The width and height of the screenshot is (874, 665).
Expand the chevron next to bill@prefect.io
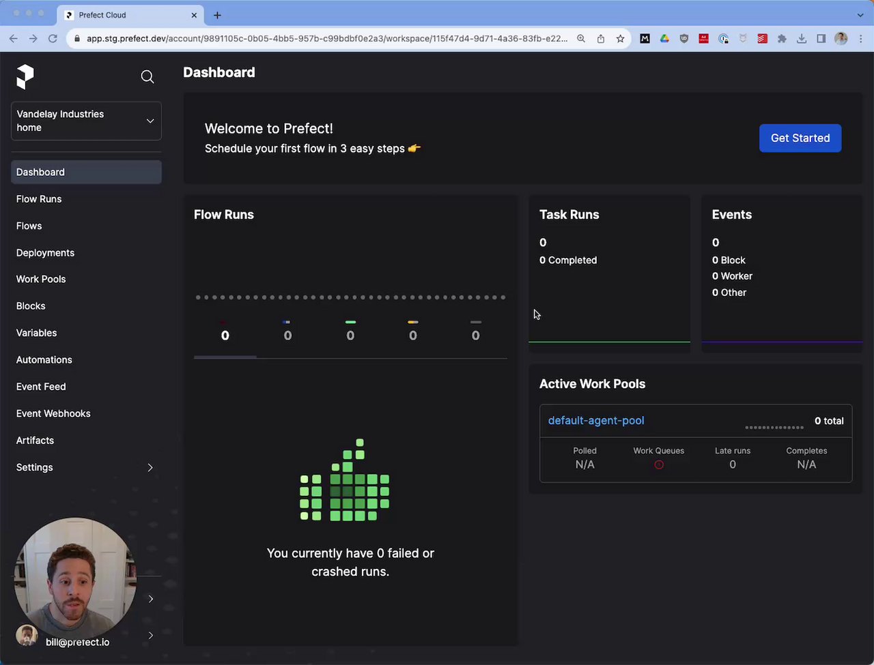coord(150,636)
